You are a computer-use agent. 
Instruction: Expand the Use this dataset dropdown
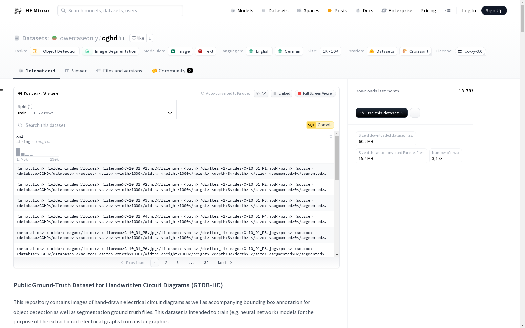tap(382, 113)
